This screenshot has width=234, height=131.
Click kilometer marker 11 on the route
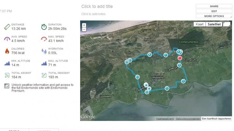pos(137,77)
